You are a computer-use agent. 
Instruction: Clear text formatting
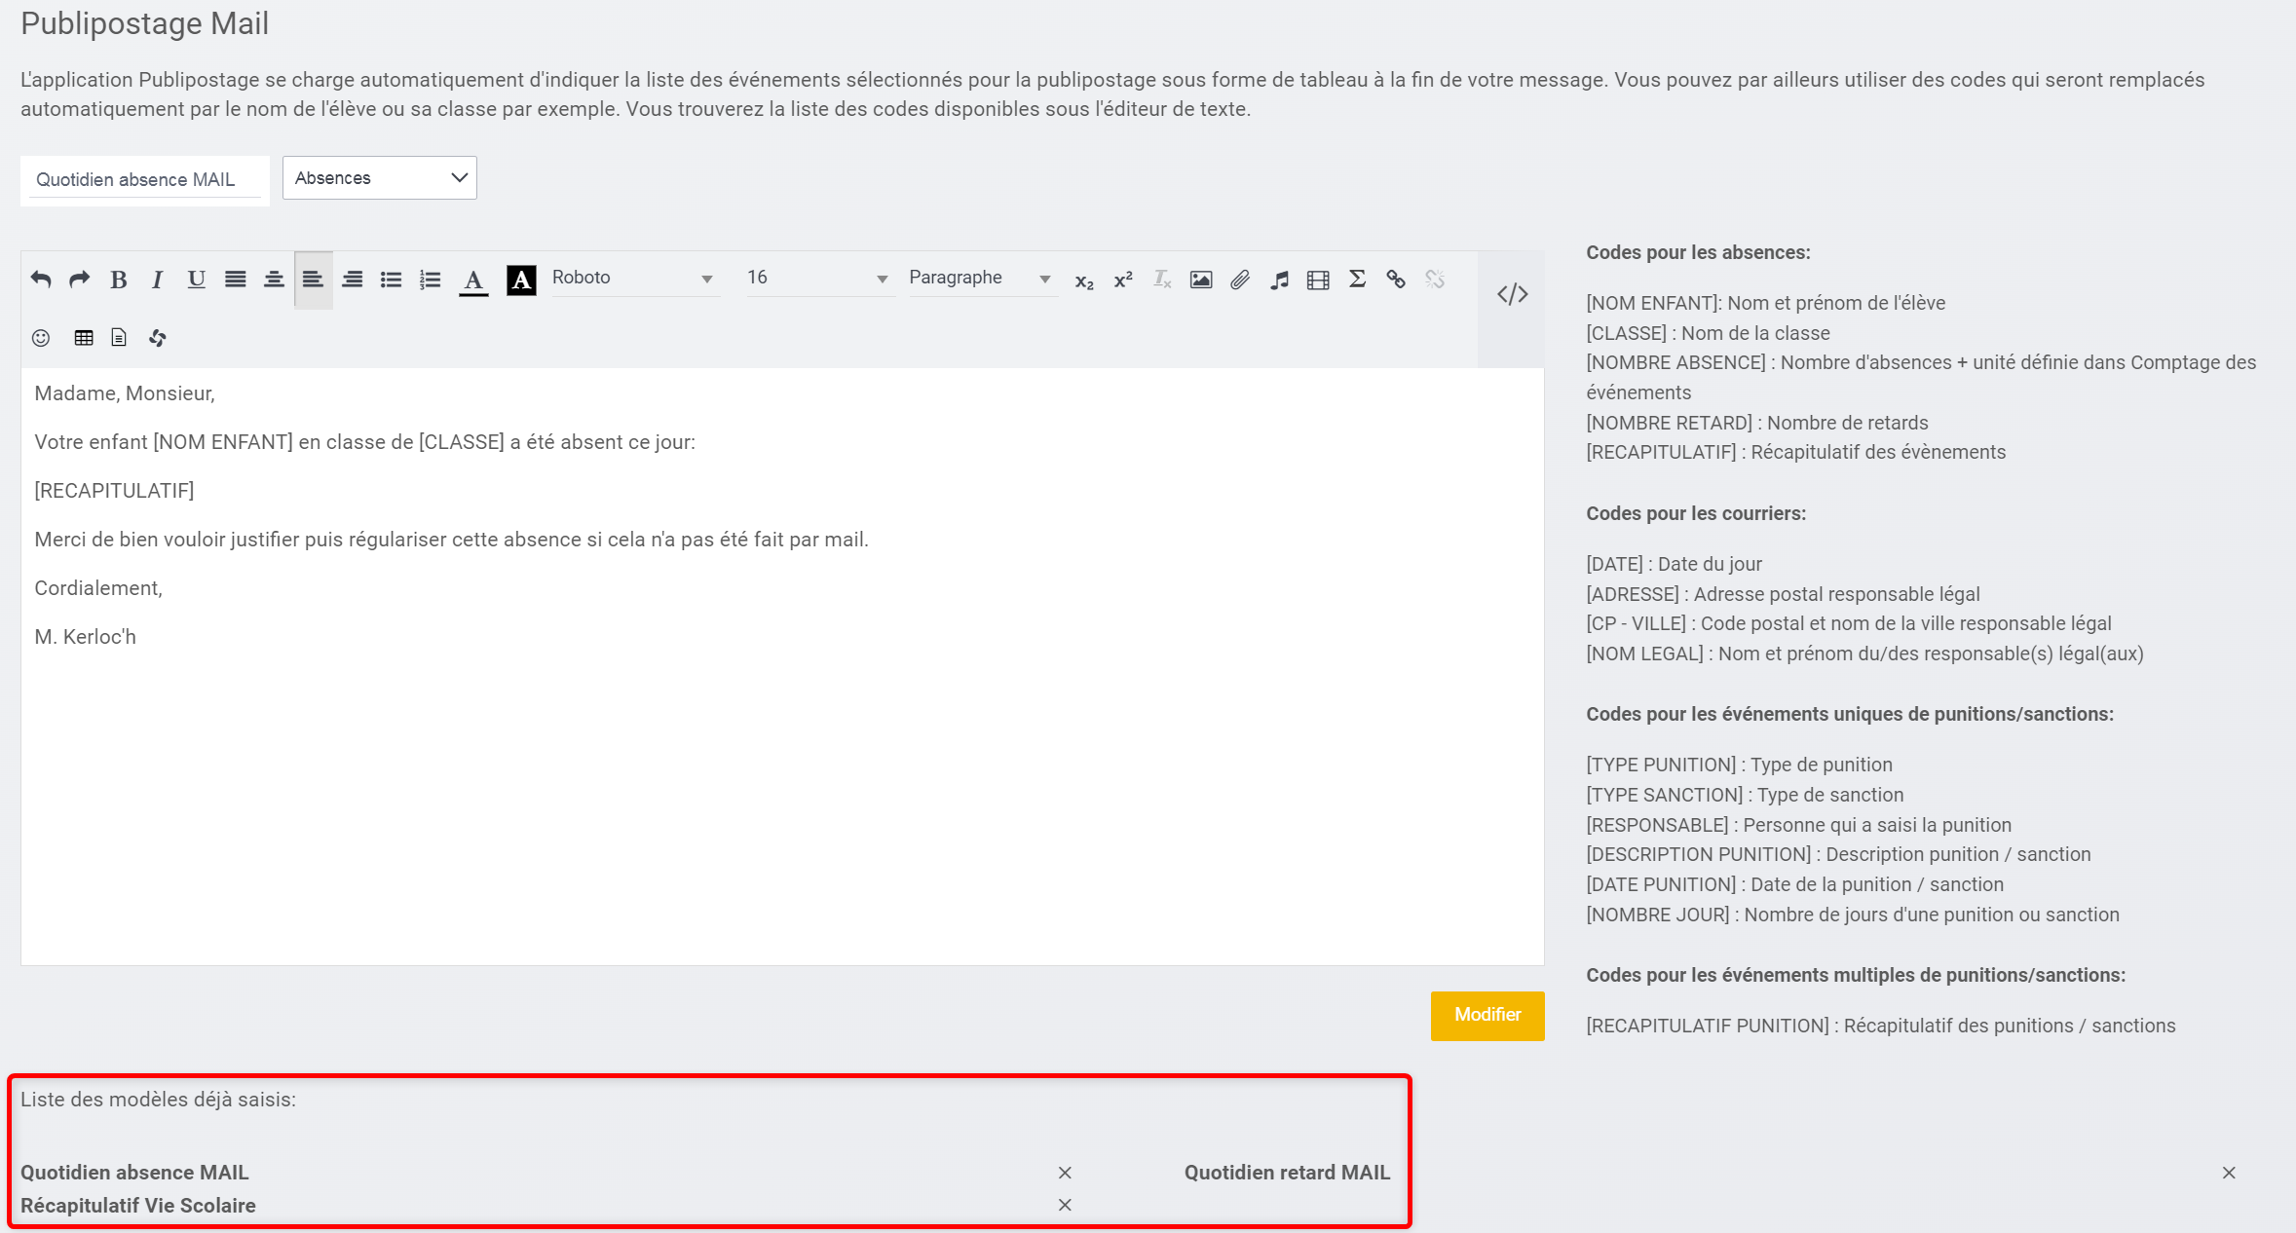(1162, 280)
